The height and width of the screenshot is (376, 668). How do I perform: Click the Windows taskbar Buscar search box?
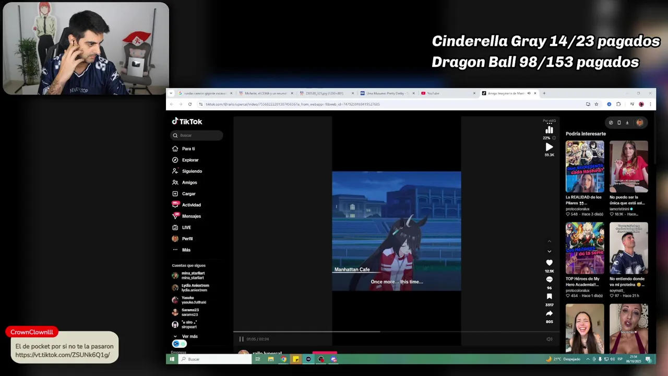[x=214, y=359]
